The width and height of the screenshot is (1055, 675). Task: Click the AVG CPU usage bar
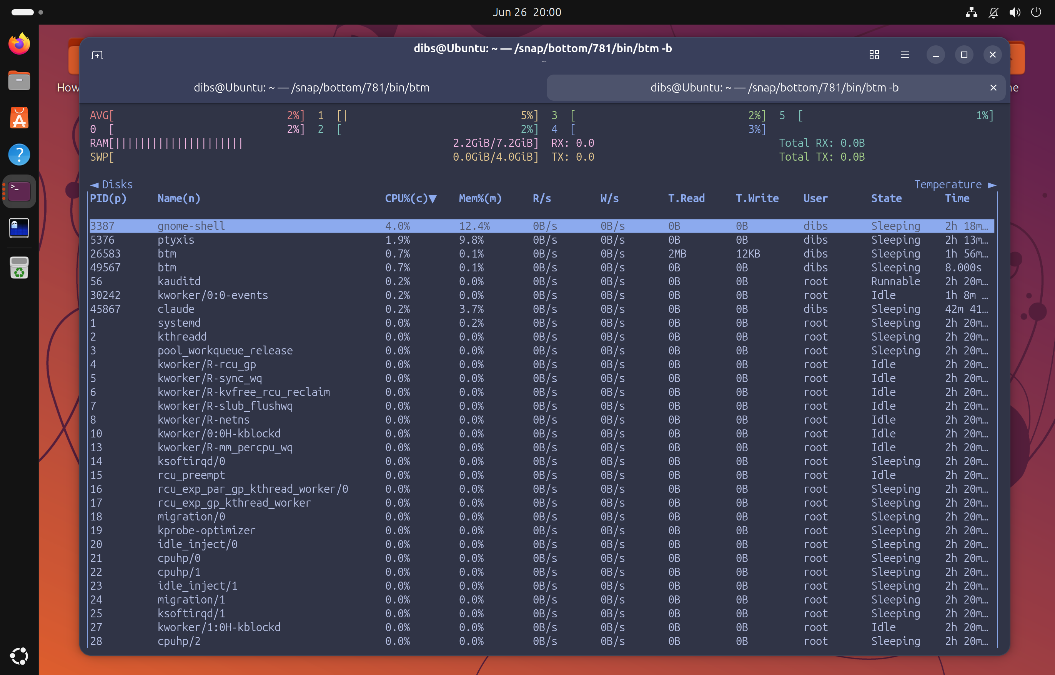pos(197,116)
